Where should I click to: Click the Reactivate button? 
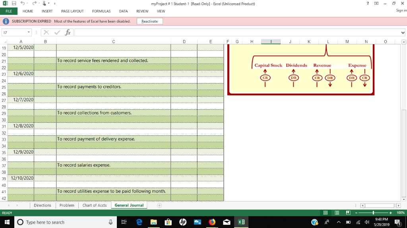point(149,21)
